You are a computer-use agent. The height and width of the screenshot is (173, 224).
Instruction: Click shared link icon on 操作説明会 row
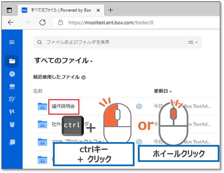click(x=139, y=106)
